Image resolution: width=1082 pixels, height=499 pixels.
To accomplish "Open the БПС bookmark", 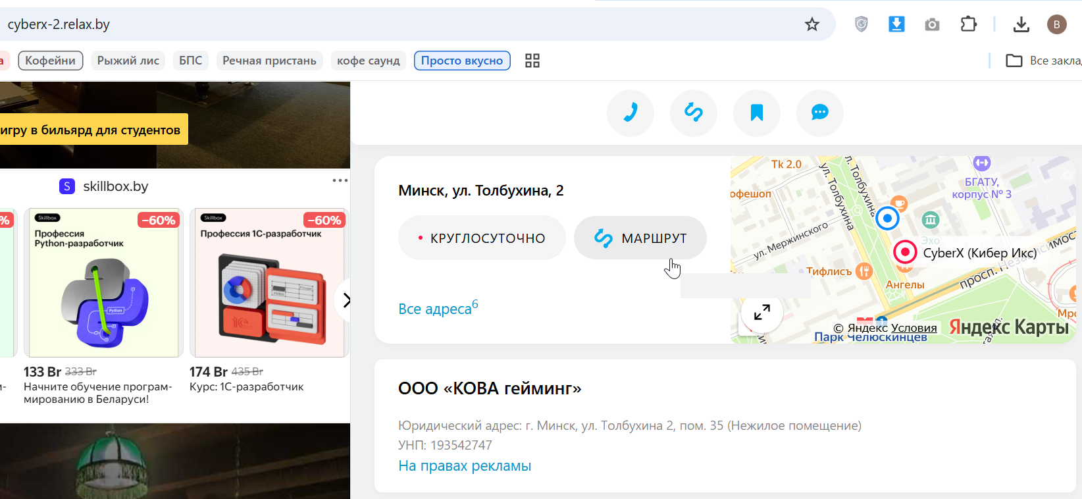I will coord(191,61).
